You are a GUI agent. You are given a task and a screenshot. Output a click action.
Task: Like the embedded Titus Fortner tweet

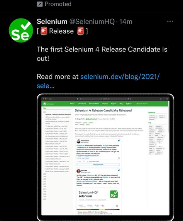click(78, 161)
